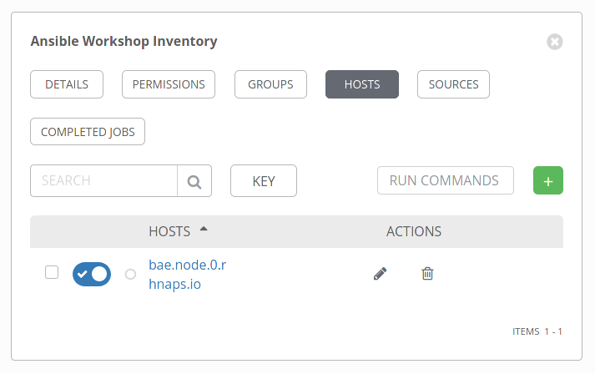Add a new host with plus button
This screenshot has width=595, height=374.
pos(548,180)
